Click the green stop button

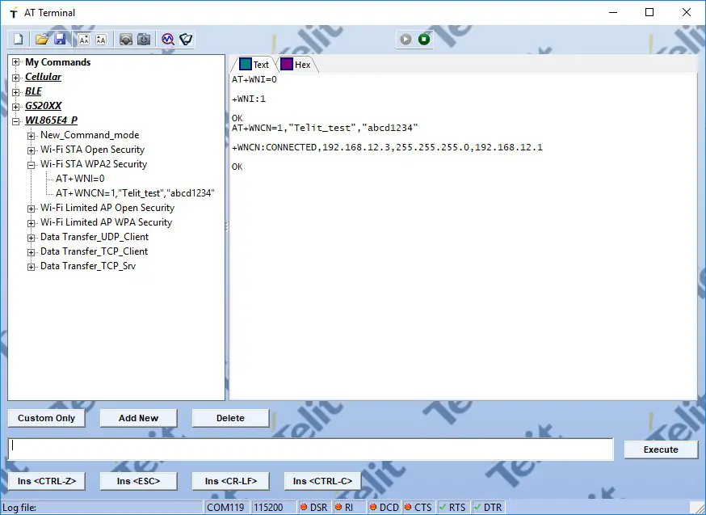coord(424,39)
